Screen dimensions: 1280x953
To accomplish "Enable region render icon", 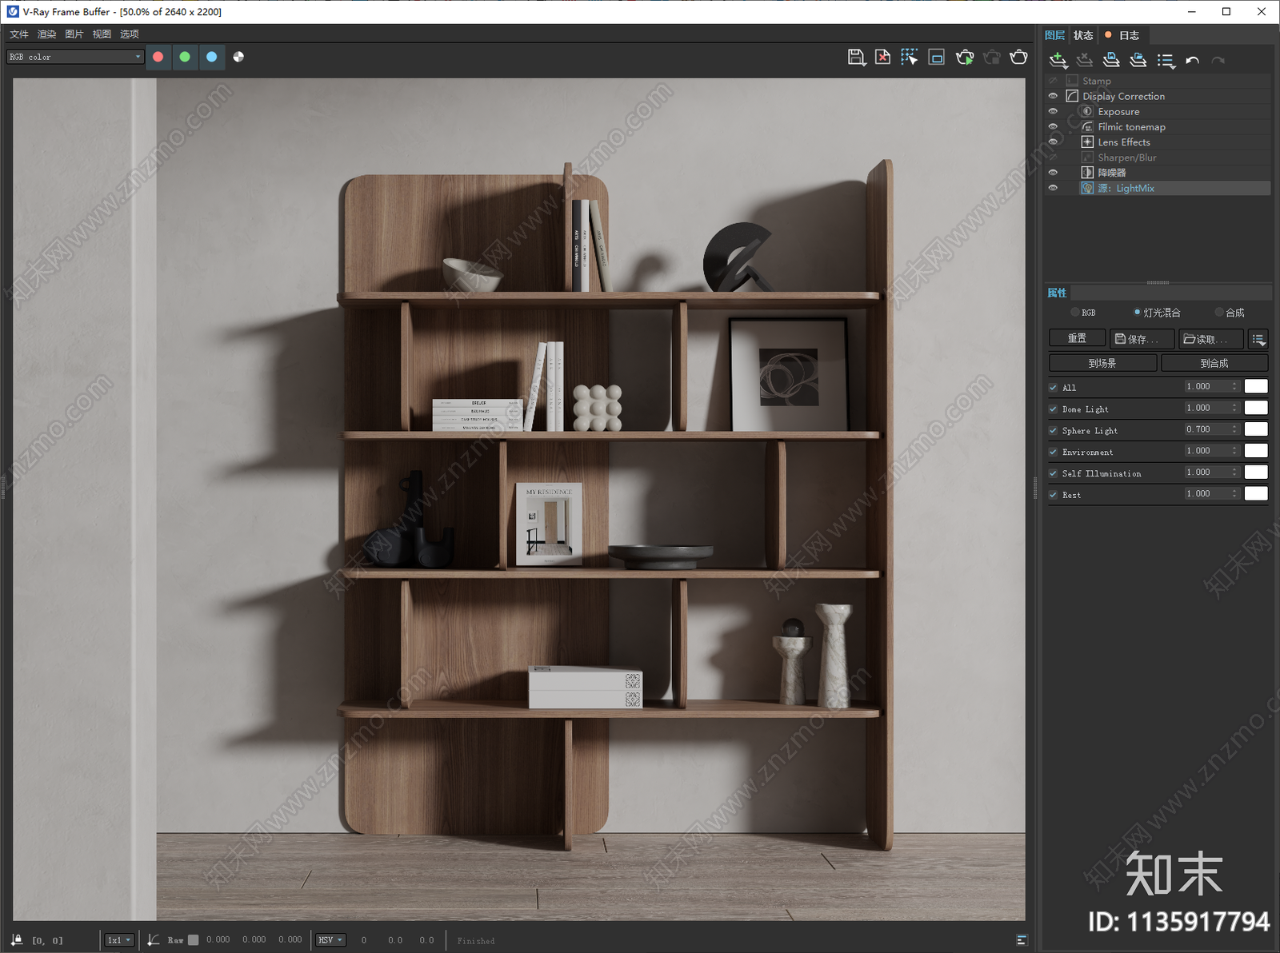I will [937, 57].
